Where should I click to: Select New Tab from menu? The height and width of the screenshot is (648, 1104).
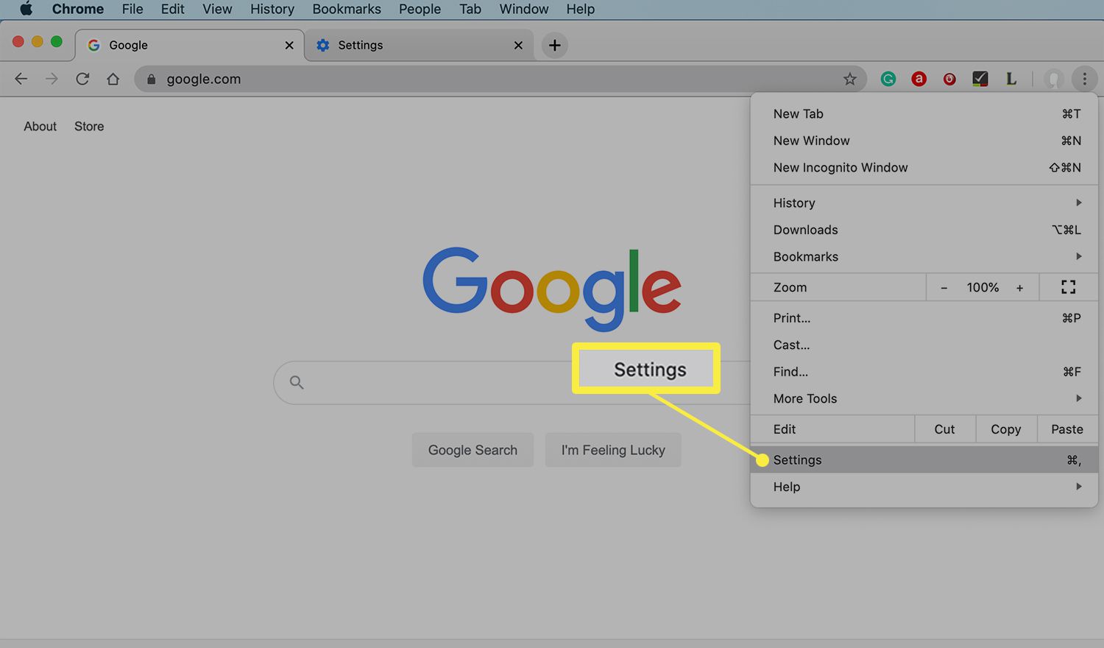tap(924, 113)
